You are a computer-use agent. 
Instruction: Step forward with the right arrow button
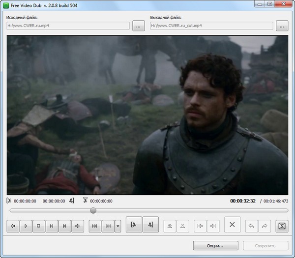tap(77, 226)
